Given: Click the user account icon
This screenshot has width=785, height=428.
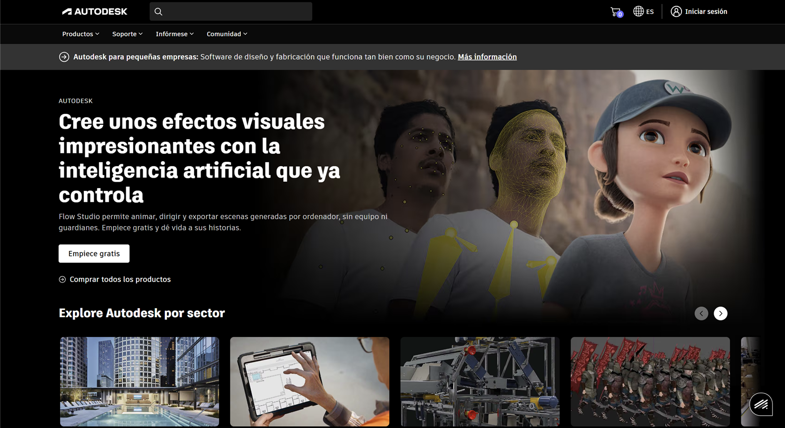Looking at the screenshot, I should (x=676, y=11).
